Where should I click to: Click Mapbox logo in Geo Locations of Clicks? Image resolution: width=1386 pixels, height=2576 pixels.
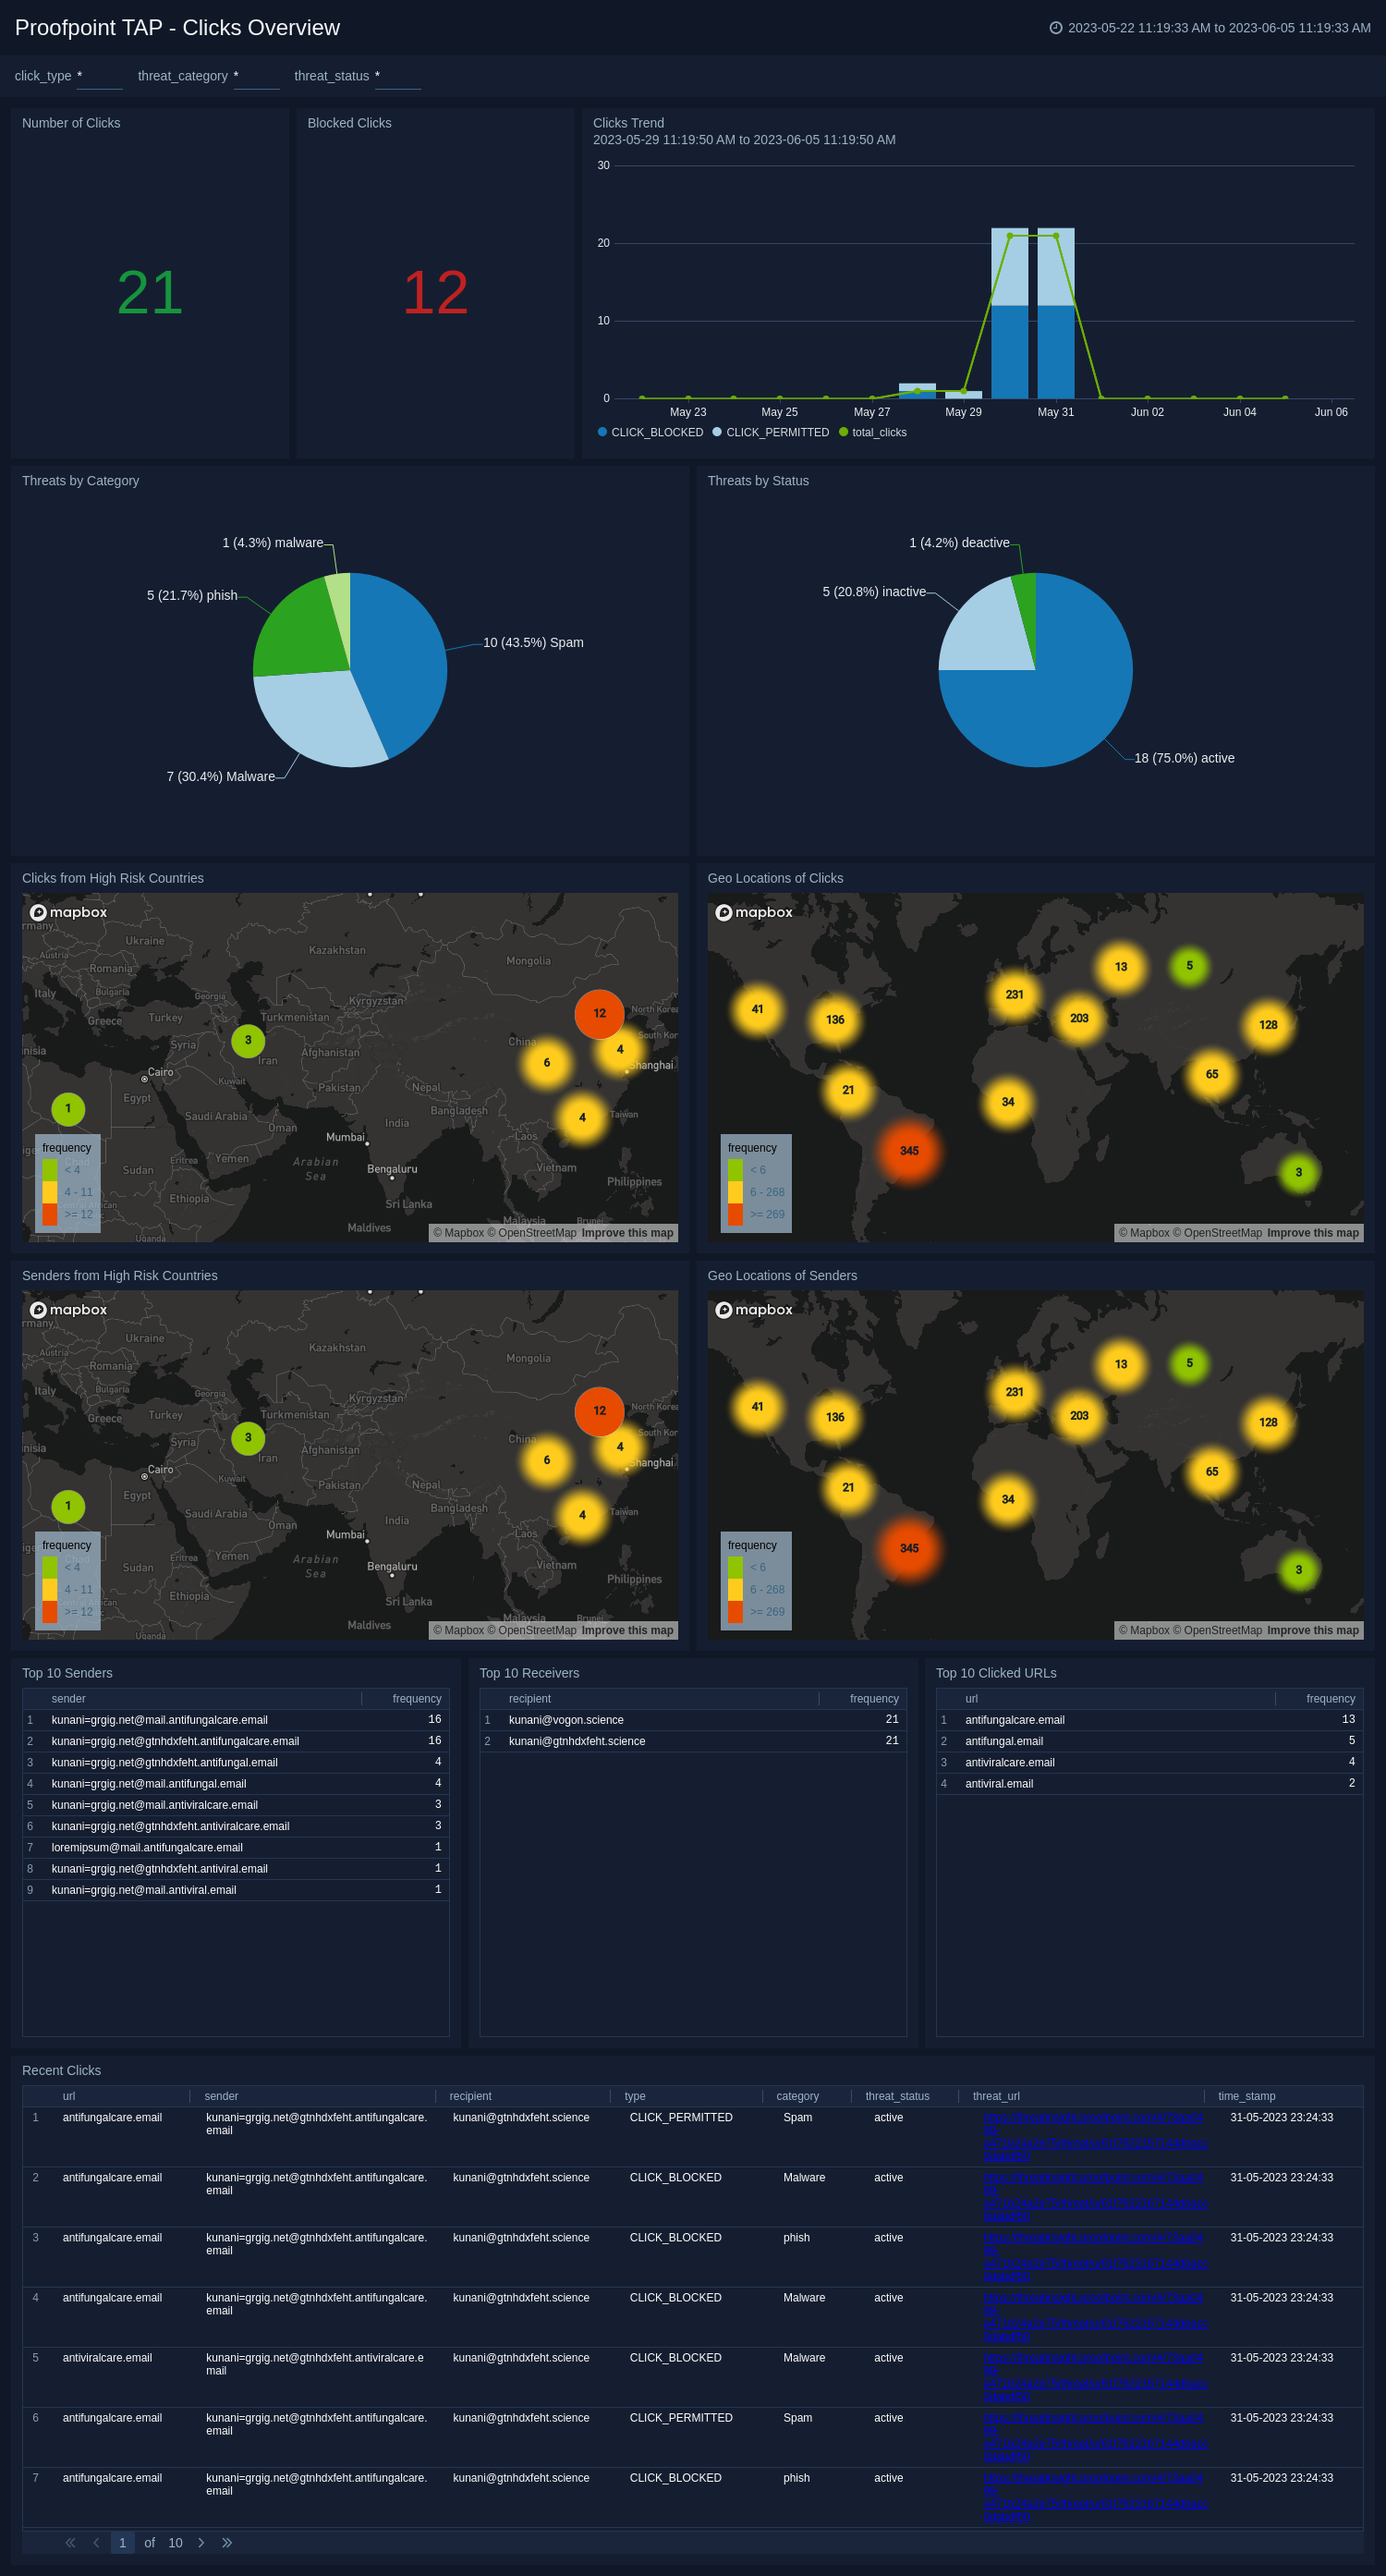[754, 912]
